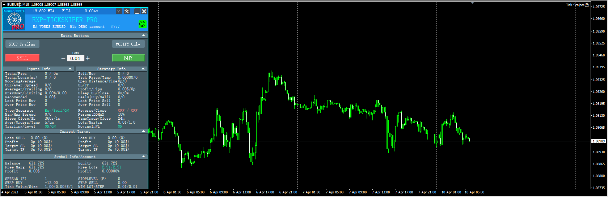Click the Strategy Info header label
The height and width of the screenshot is (197, 608).
point(111,69)
